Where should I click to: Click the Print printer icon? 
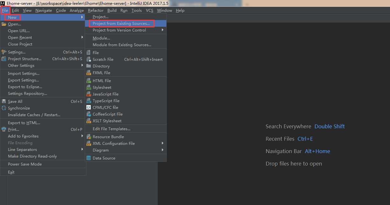point(4,130)
